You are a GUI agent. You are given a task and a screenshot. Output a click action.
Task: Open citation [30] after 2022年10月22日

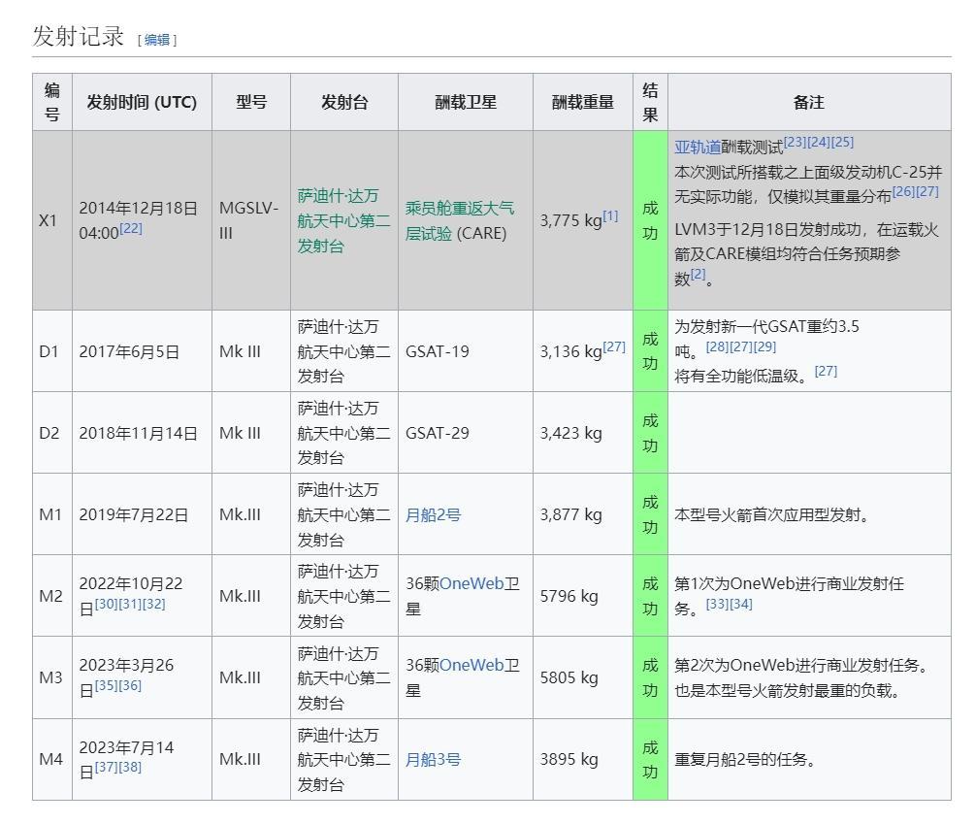coord(106,604)
